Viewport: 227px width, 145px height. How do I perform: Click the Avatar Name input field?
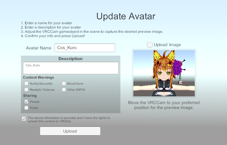click(85, 48)
